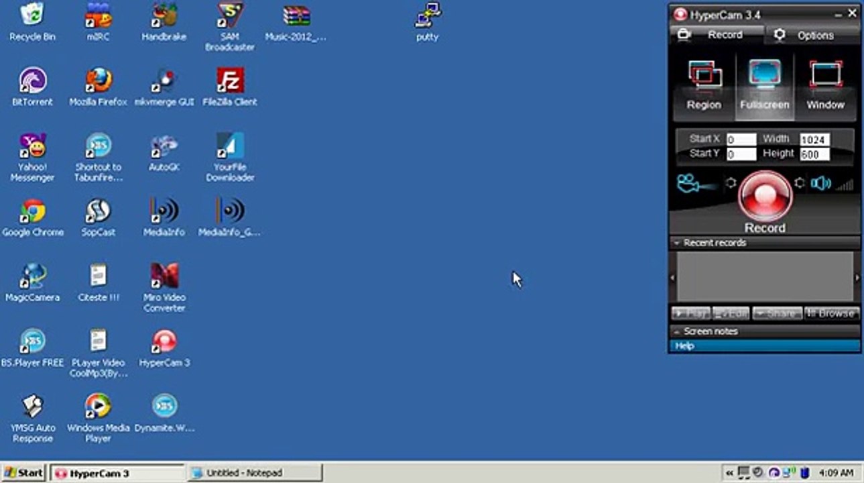This screenshot has width=864, height=483.
Task: Select the Fullscreen capture mode icon
Action: (x=765, y=85)
